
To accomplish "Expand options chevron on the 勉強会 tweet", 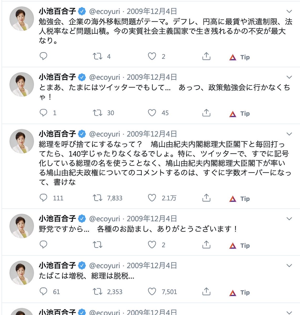I will 289,11.
